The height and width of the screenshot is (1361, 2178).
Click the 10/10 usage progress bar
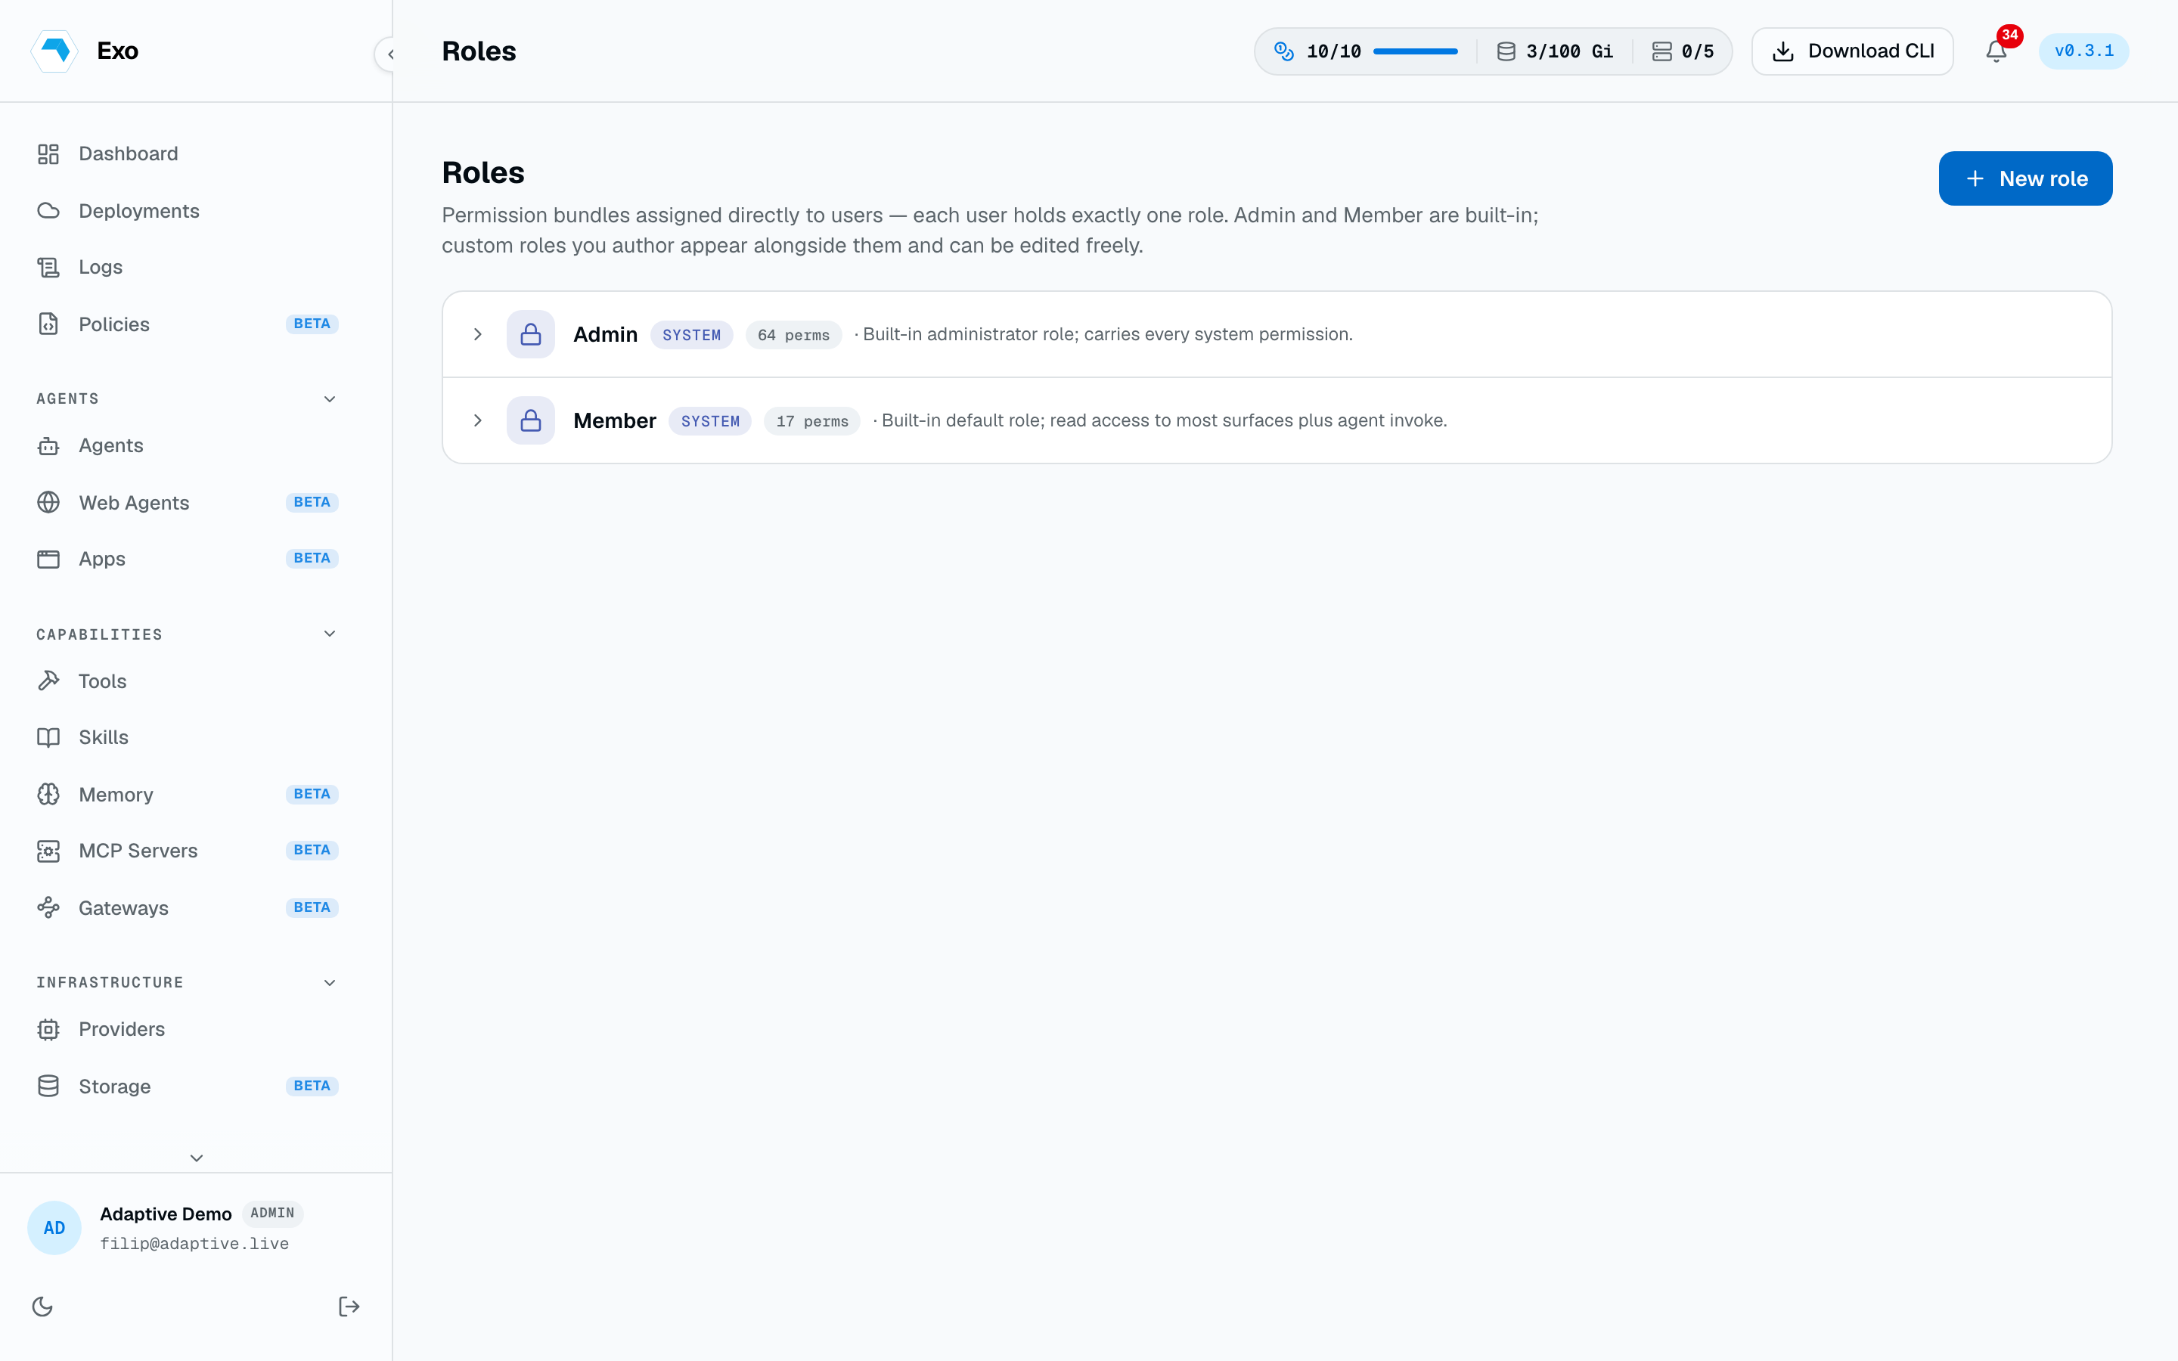coord(1415,51)
